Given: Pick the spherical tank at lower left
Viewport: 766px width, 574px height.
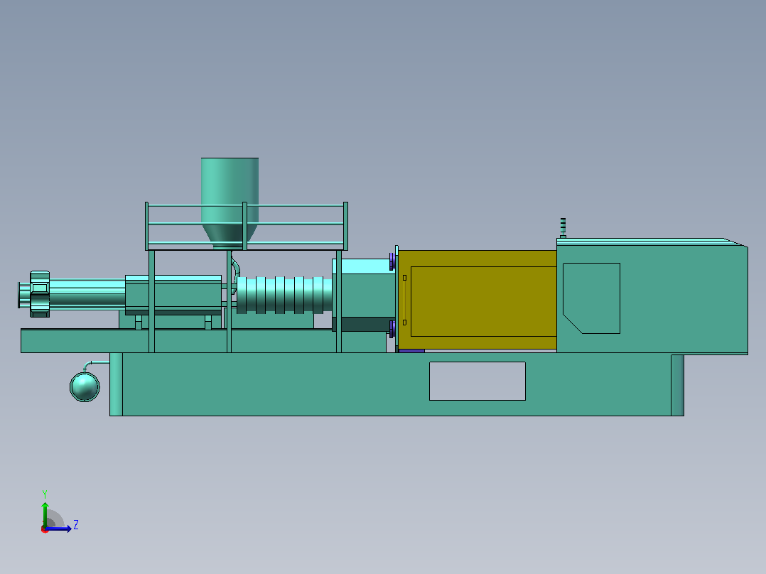Looking at the screenshot, I should pyautogui.click(x=85, y=387).
